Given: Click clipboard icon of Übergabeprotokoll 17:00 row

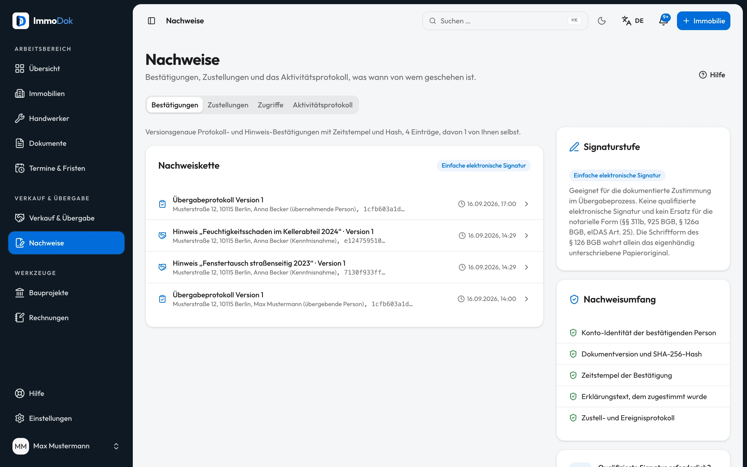Looking at the screenshot, I should coord(162,204).
